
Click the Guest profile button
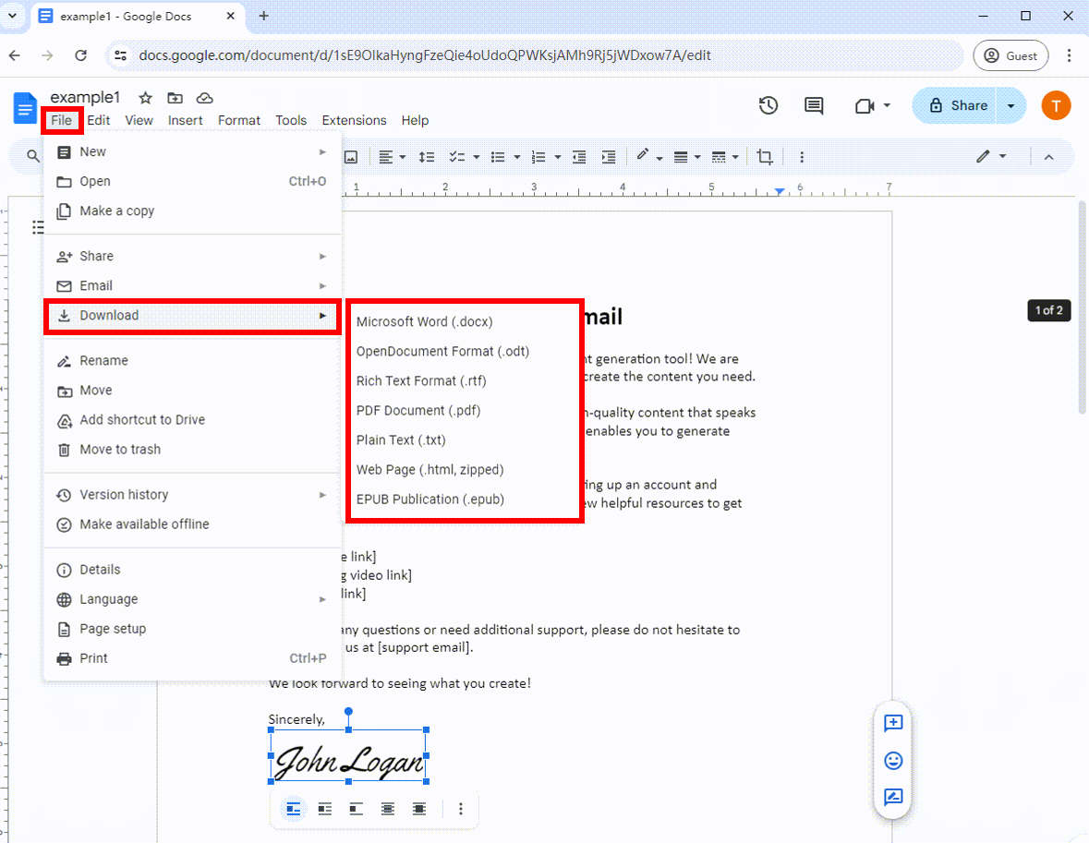click(x=1010, y=55)
